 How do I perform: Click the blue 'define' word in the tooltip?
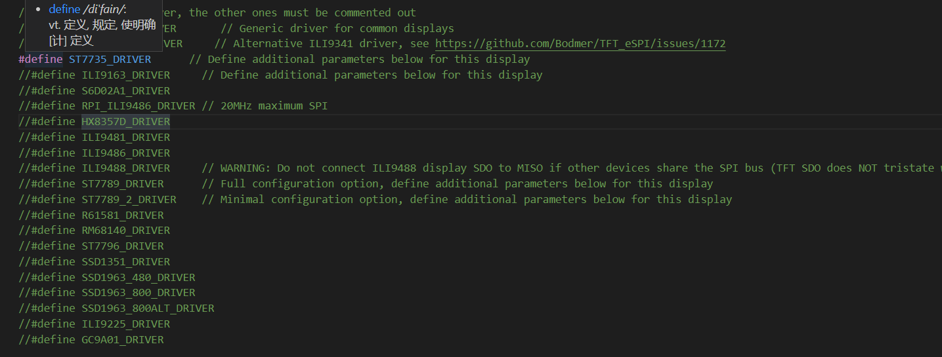64,10
